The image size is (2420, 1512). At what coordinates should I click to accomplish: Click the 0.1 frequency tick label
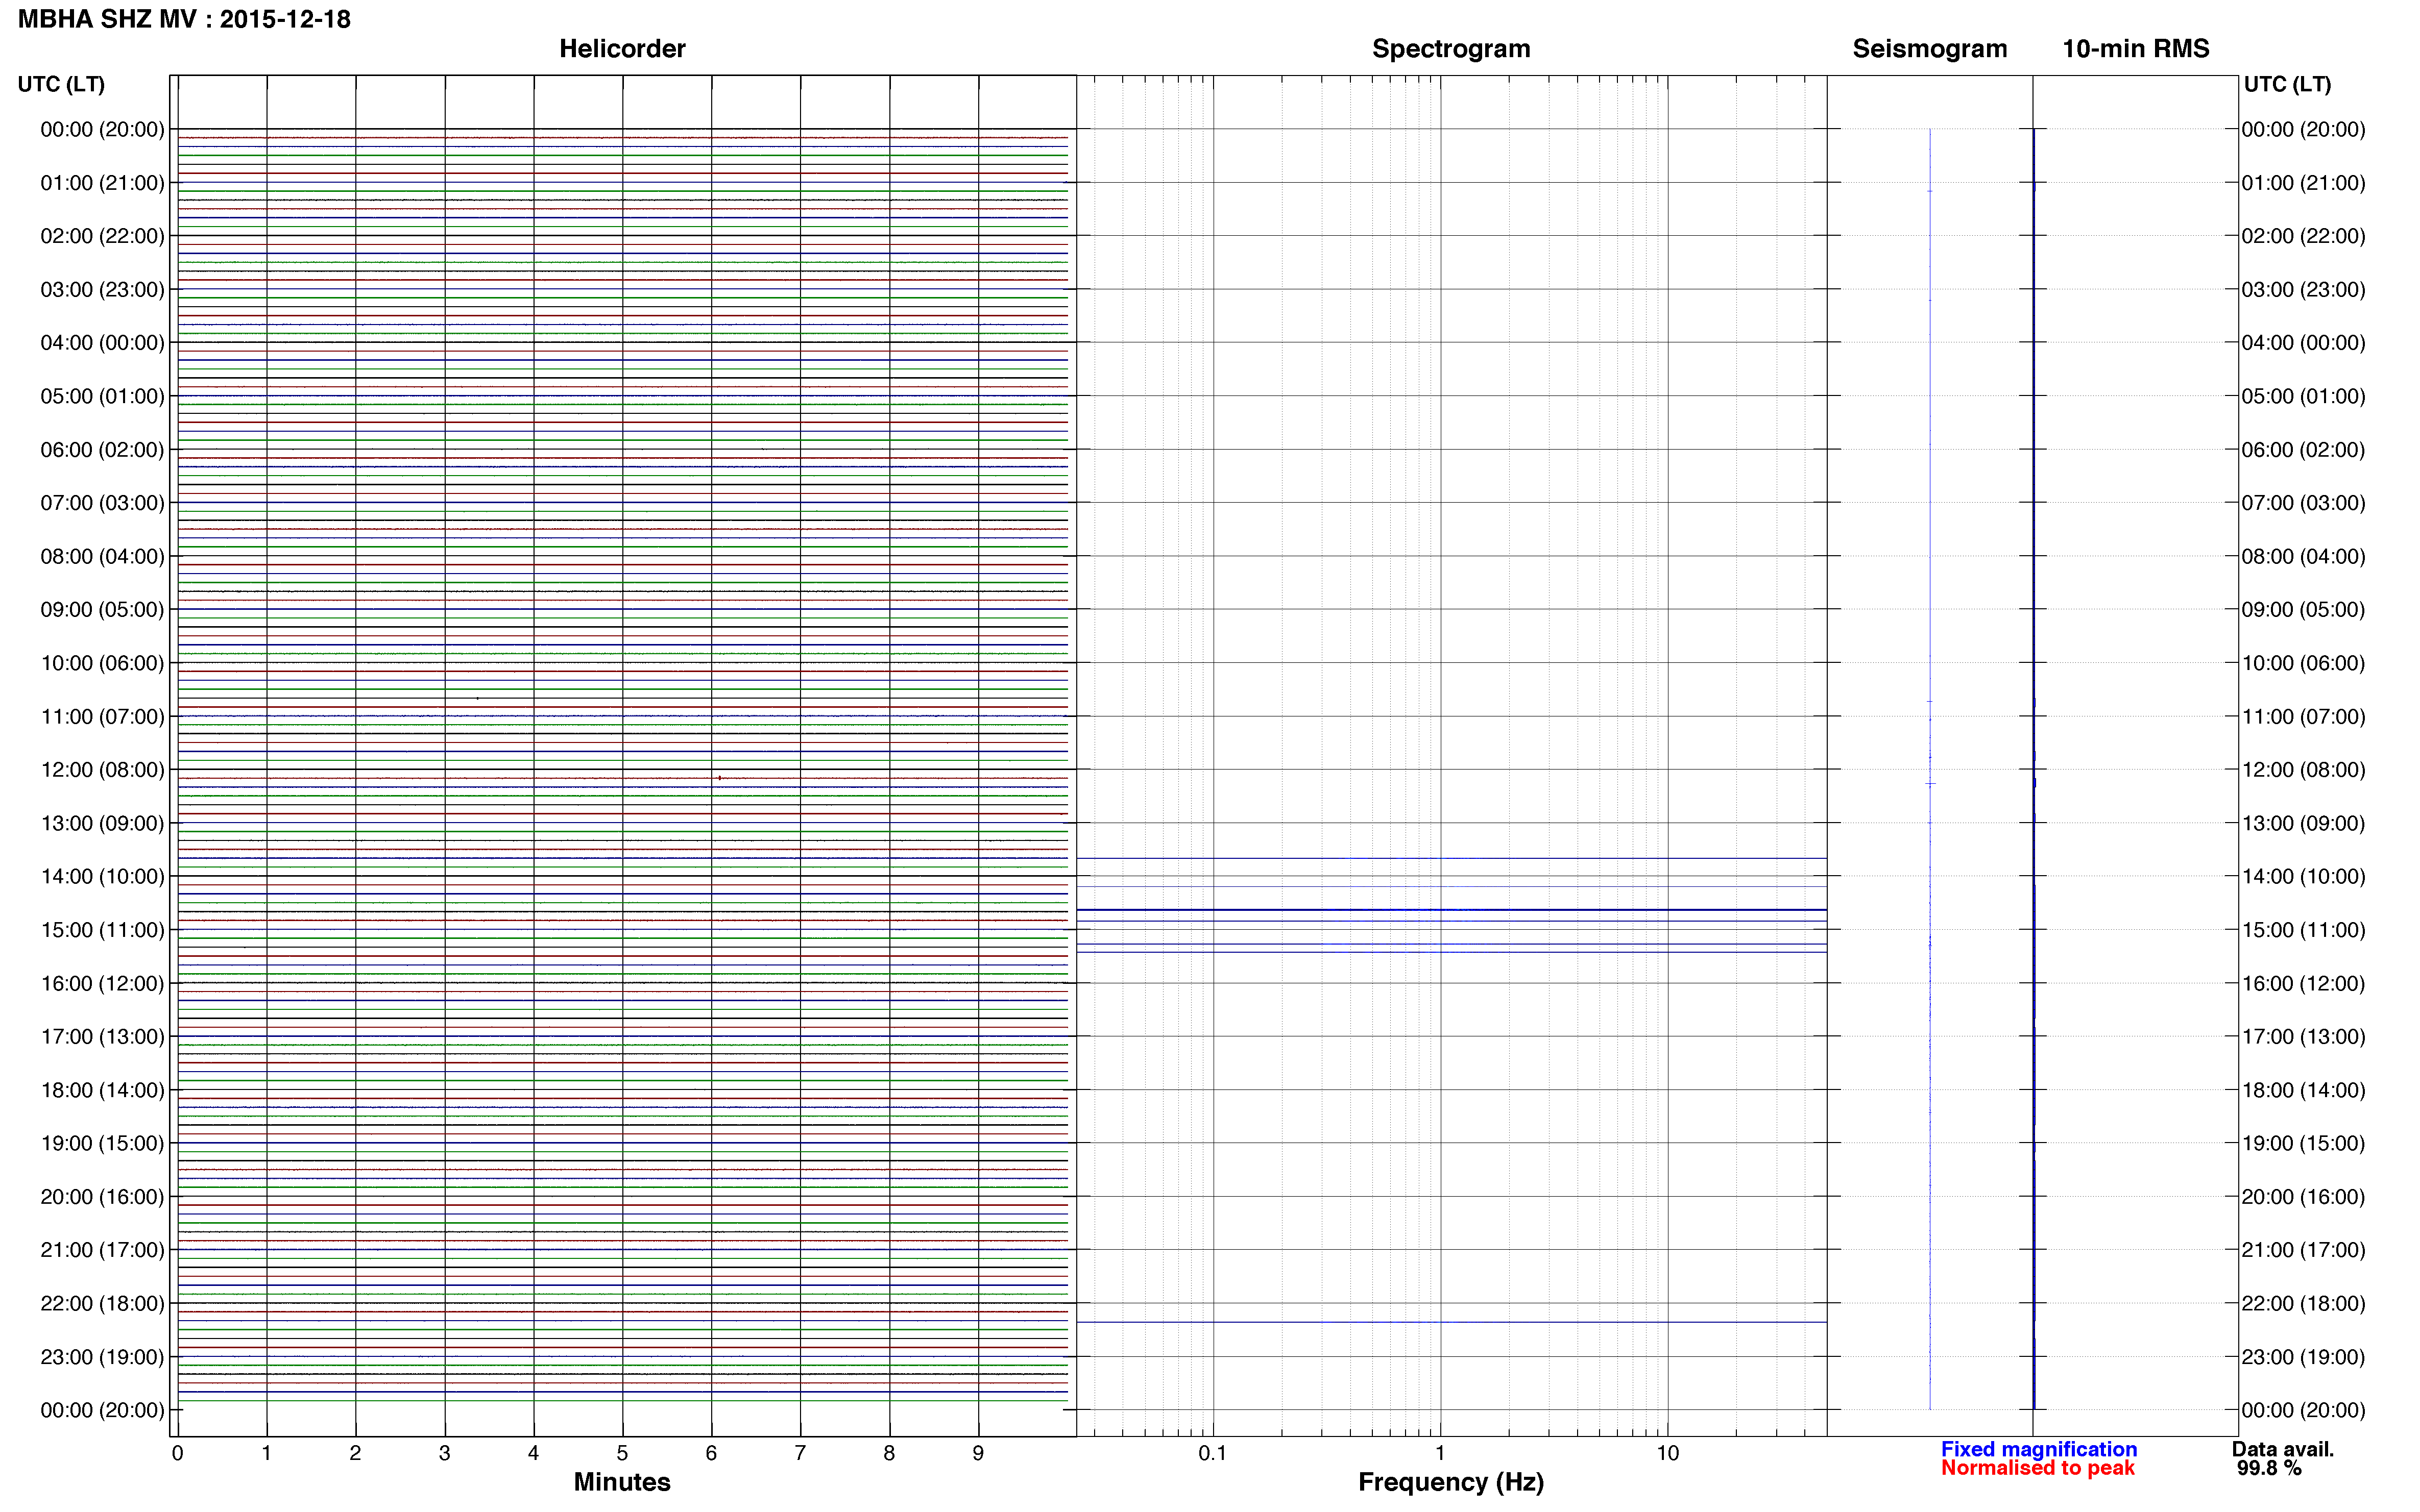click(1213, 1454)
